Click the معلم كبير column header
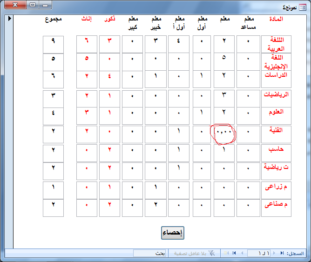 (x=133, y=23)
